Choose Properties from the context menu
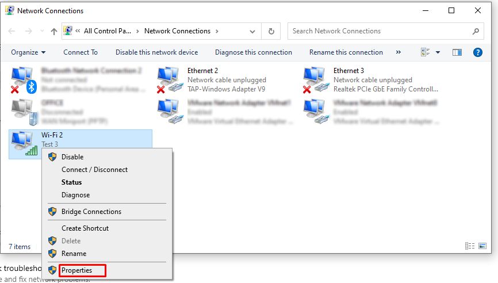 click(x=76, y=270)
